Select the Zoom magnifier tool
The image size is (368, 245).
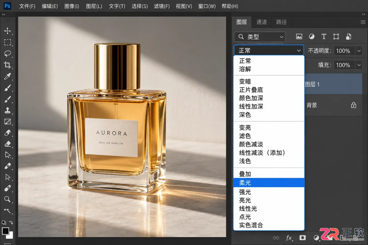pyautogui.click(x=7, y=199)
